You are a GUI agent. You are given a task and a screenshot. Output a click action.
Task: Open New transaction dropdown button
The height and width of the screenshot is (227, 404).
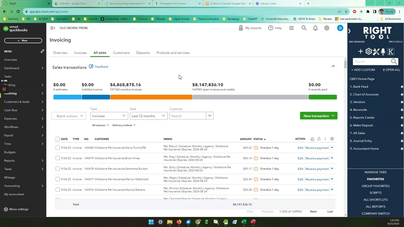coord(318,116)
